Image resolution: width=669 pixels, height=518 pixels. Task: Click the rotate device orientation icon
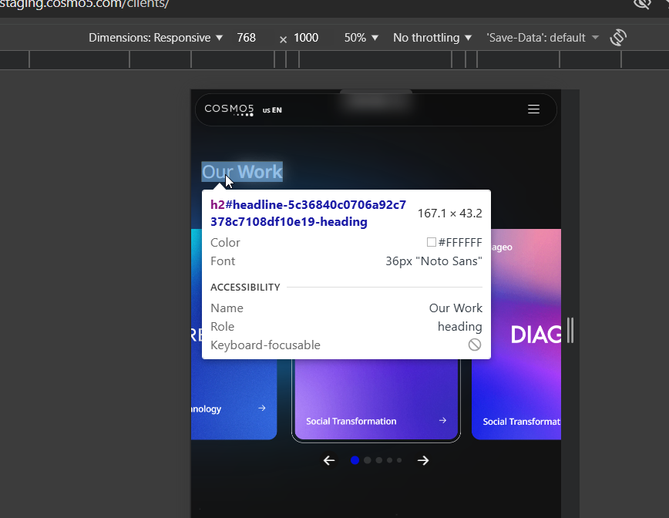tap(618, 38)
